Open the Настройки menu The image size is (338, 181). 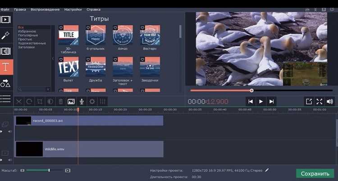tap(73, 9)
